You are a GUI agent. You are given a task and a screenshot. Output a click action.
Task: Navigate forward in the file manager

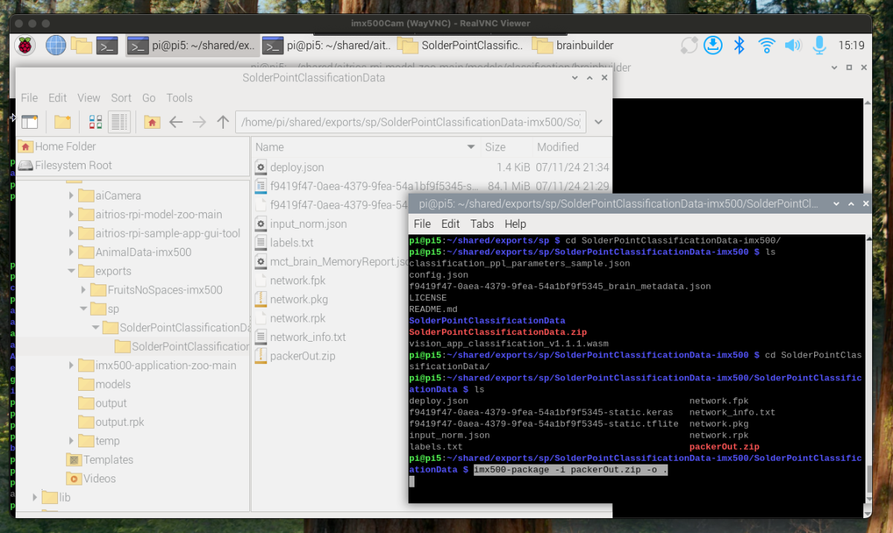[199, 122]
